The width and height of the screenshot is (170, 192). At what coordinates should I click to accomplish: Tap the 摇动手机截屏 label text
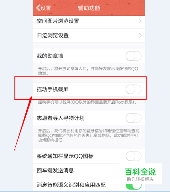click(53, 89)
